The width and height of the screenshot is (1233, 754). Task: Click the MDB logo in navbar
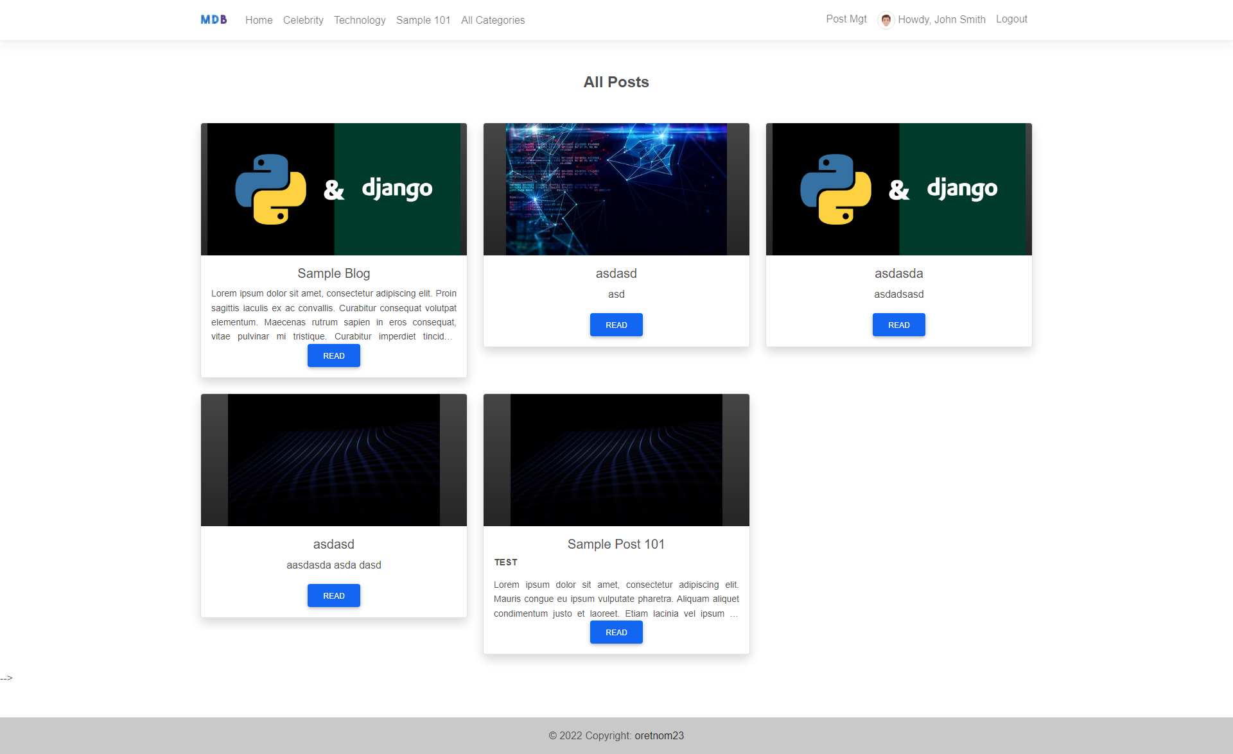[x=214, y=20]
